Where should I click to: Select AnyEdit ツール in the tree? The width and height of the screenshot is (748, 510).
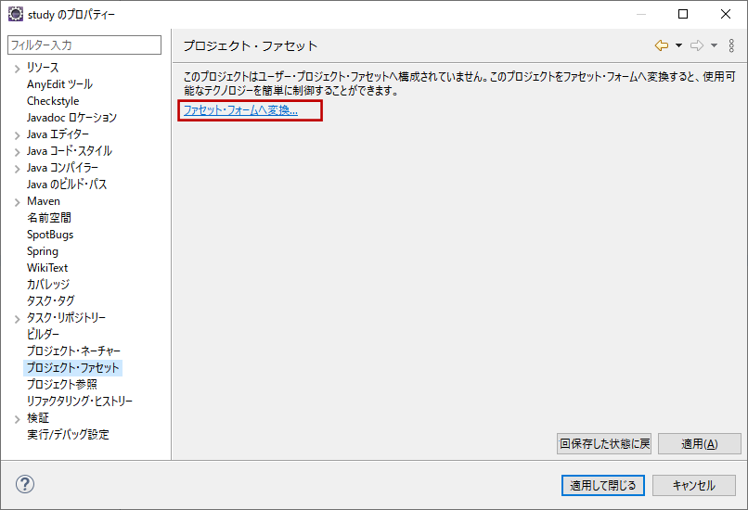(59, 84)
